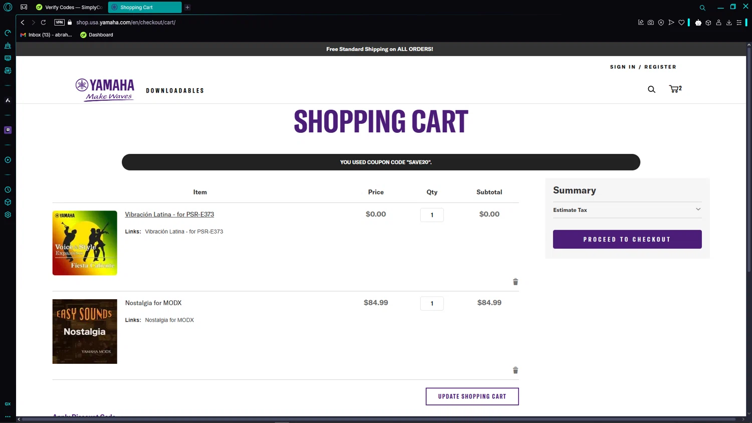Click the Register link
The width and height of the screenshot is (752, 423).
point(660,67)
